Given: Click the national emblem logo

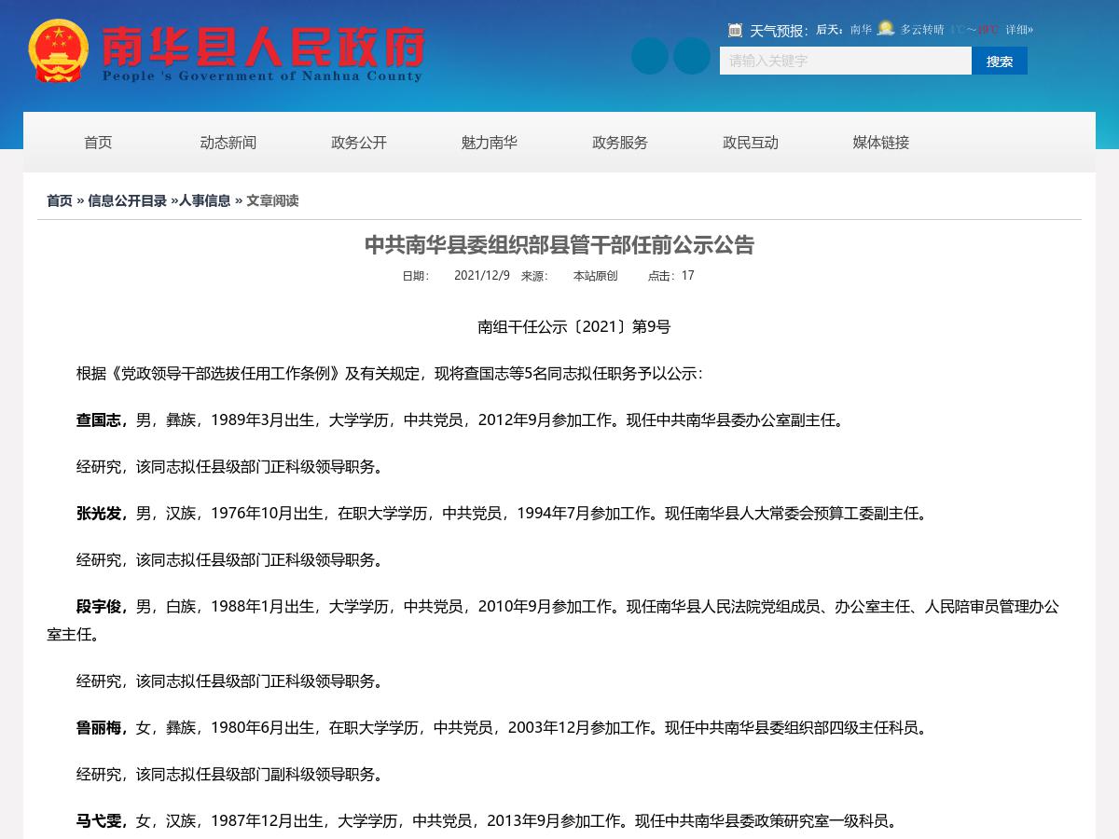Looking at the screenshot, I should pyautogui.click(x=59, y=50).
